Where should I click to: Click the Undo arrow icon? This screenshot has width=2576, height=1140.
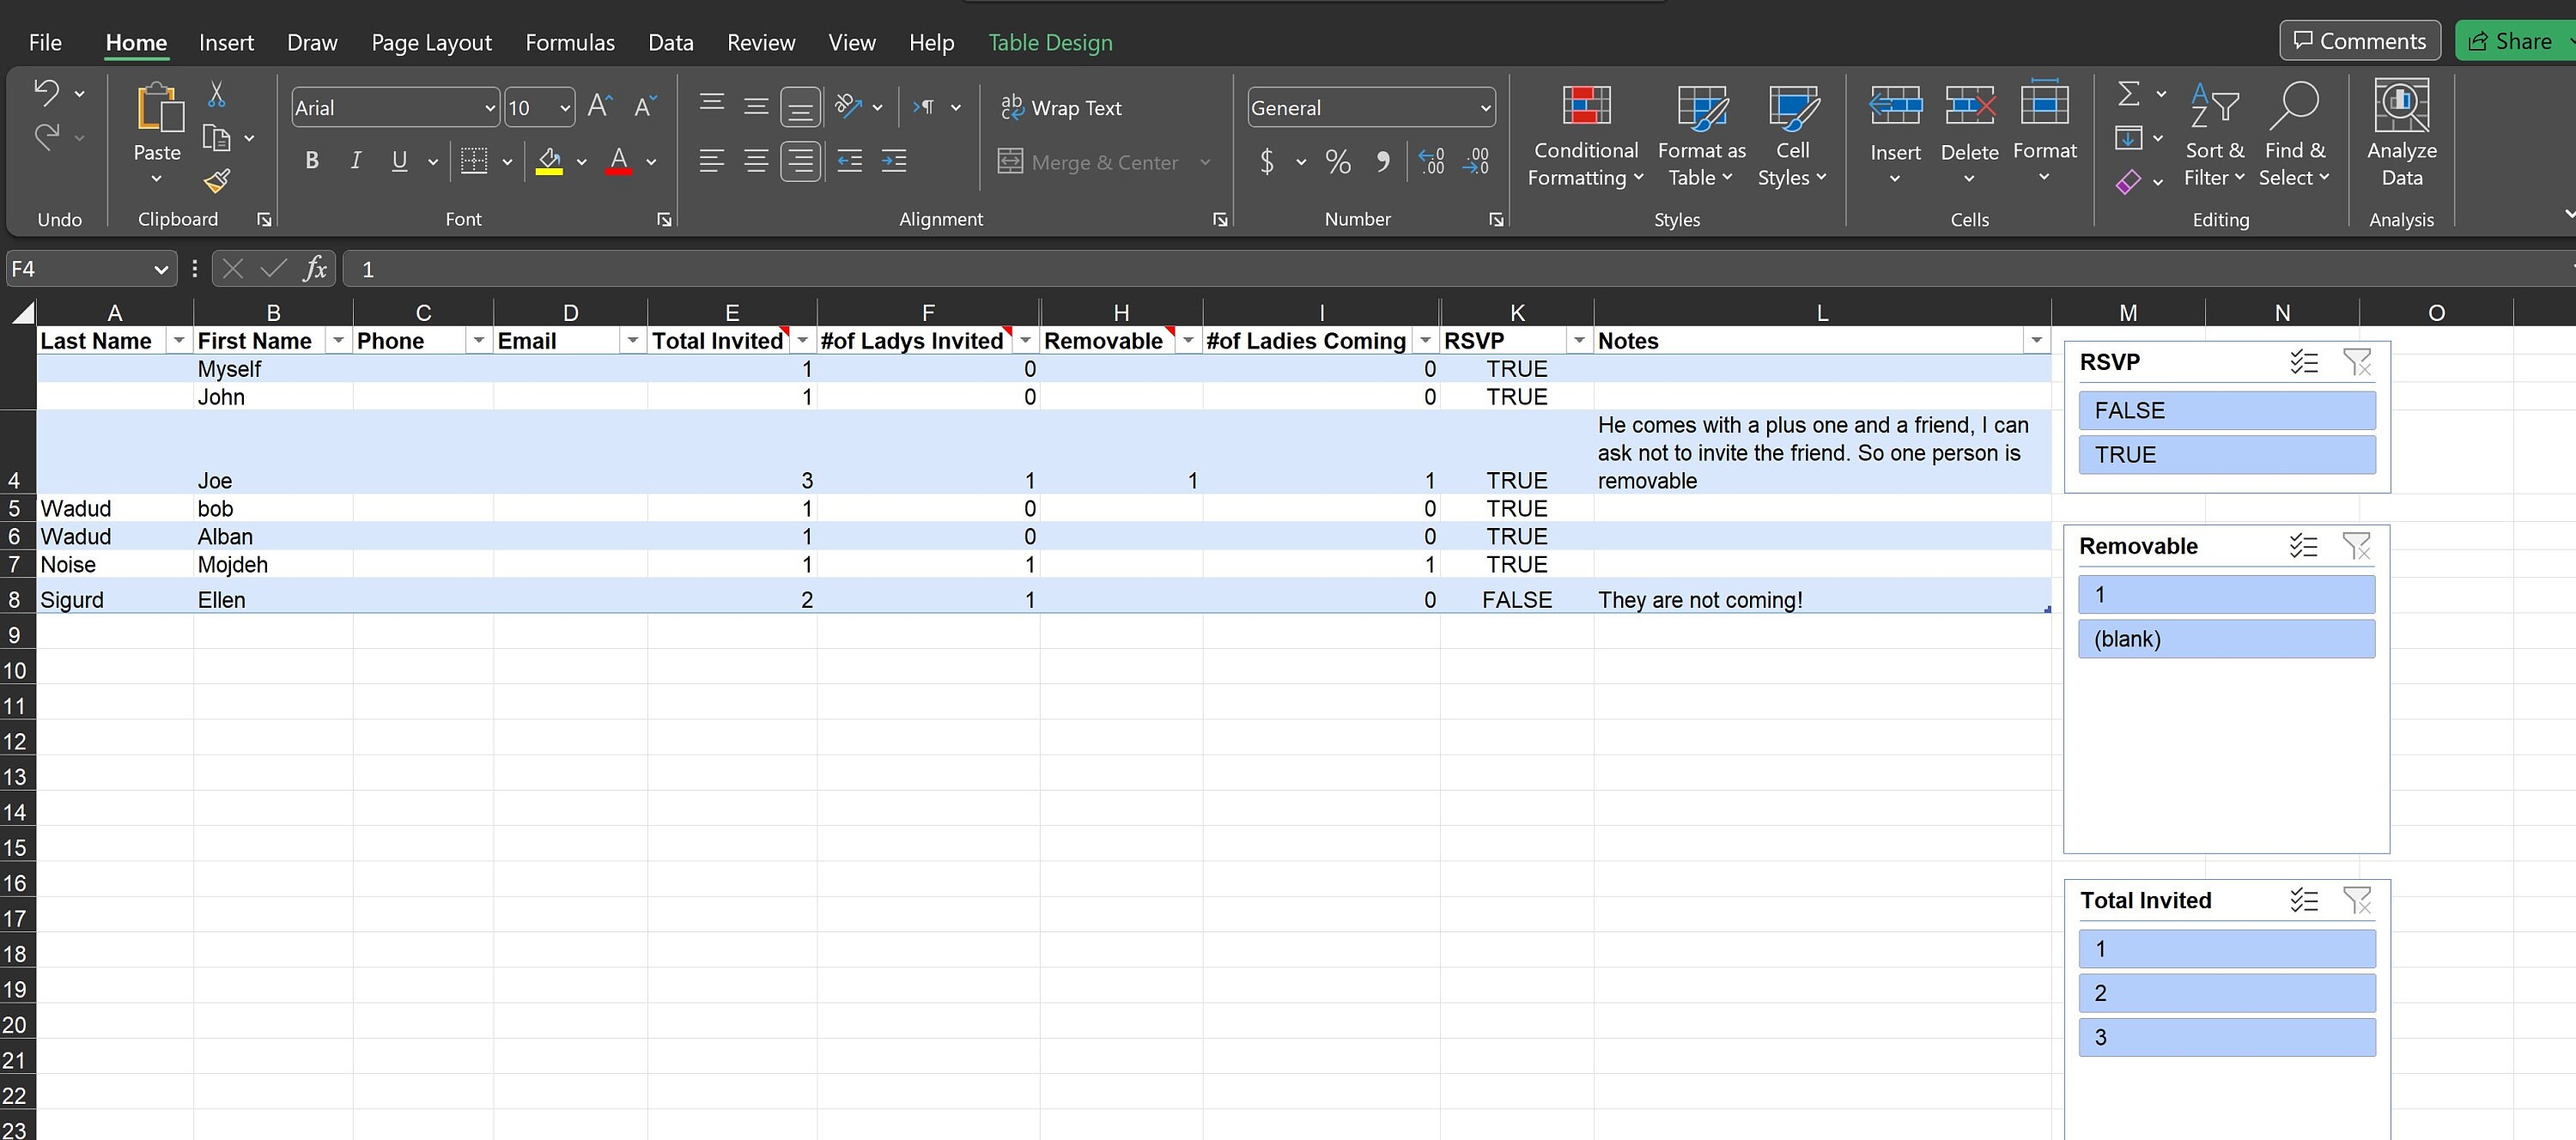pyautogui.click(x=46, y=92)
